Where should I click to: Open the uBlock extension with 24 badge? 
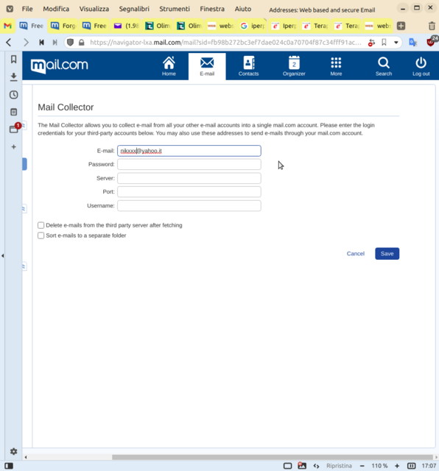click(431, 41)
